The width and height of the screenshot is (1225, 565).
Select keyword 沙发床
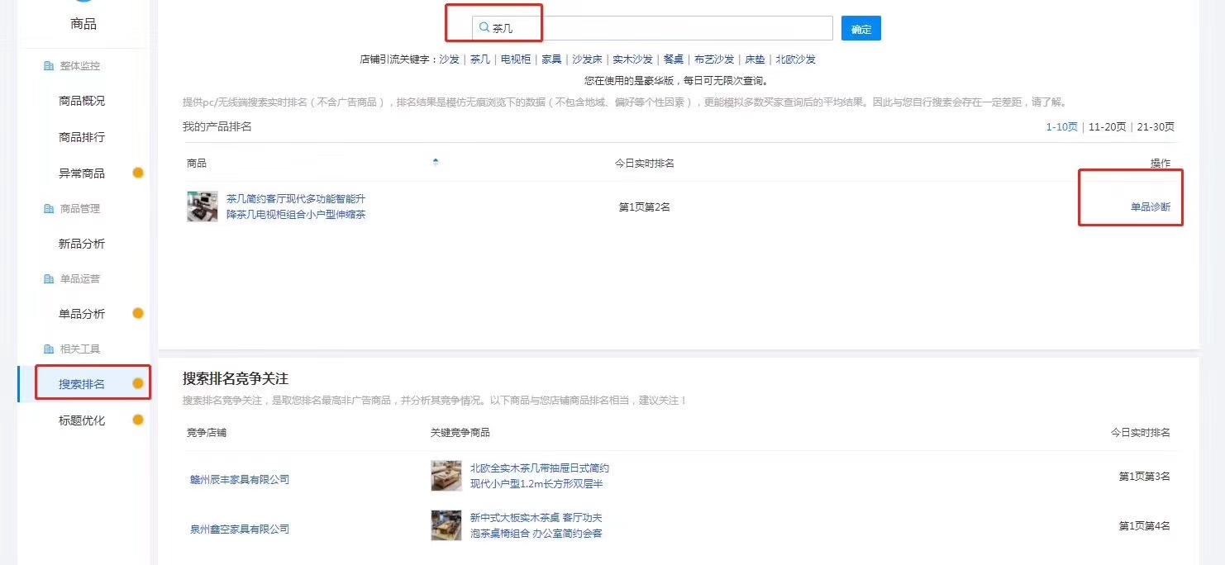coord(588,59)
